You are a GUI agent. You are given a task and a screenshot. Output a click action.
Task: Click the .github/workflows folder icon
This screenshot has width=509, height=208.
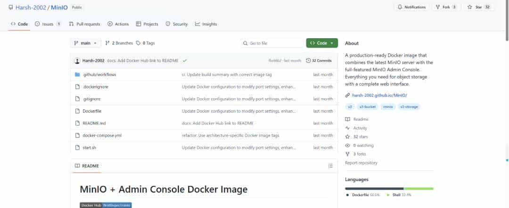click(77, 75)
